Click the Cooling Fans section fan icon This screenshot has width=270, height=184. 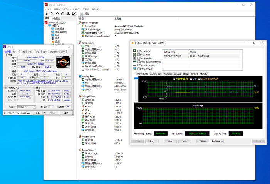80,76
